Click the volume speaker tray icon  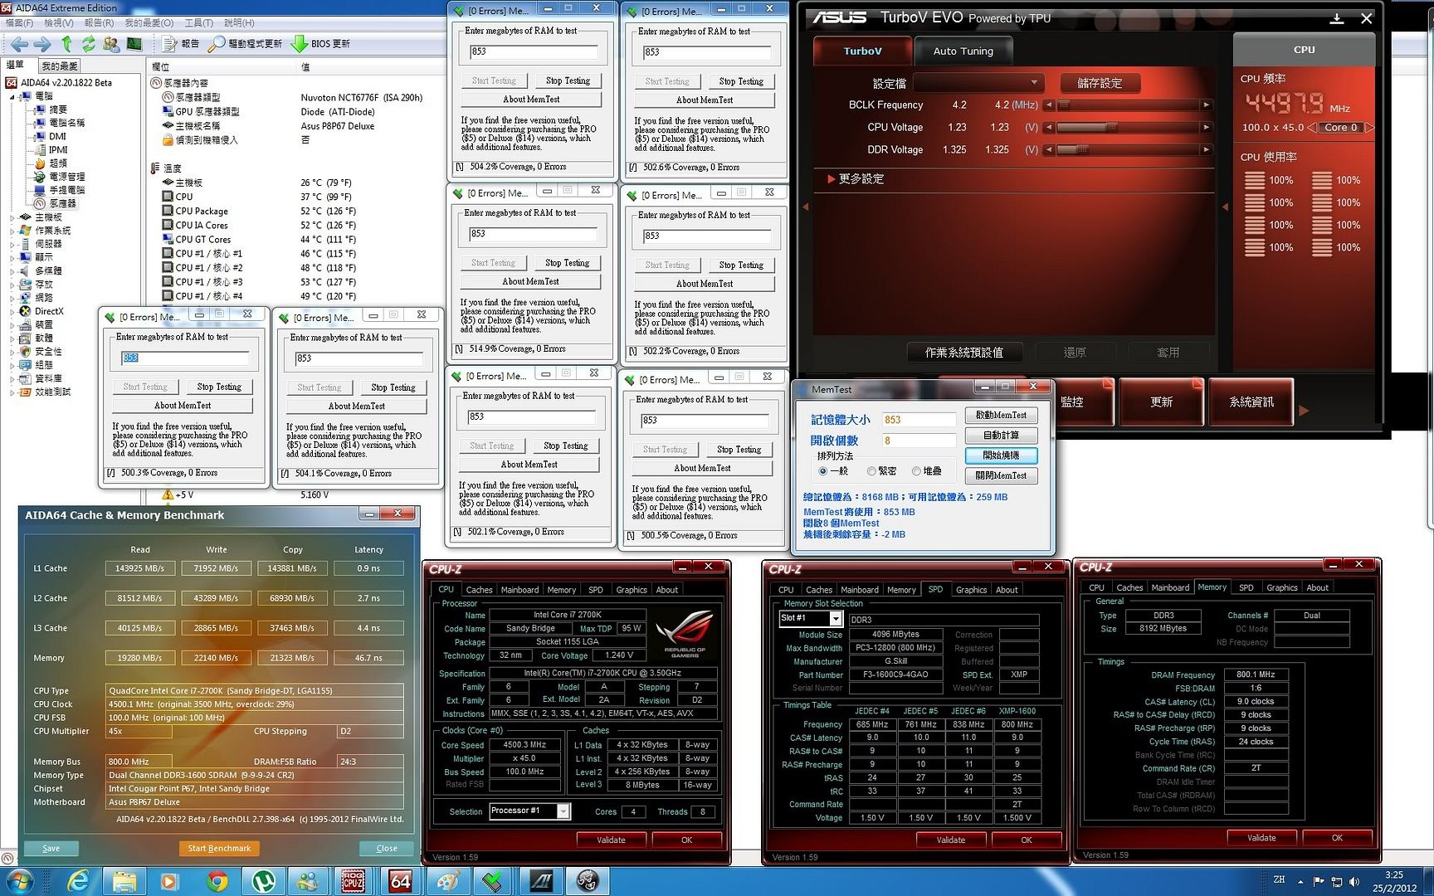pos(1354,881)
